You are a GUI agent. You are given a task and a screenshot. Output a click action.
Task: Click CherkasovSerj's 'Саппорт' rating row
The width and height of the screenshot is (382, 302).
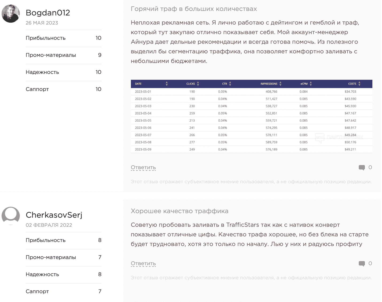(63, 292)
